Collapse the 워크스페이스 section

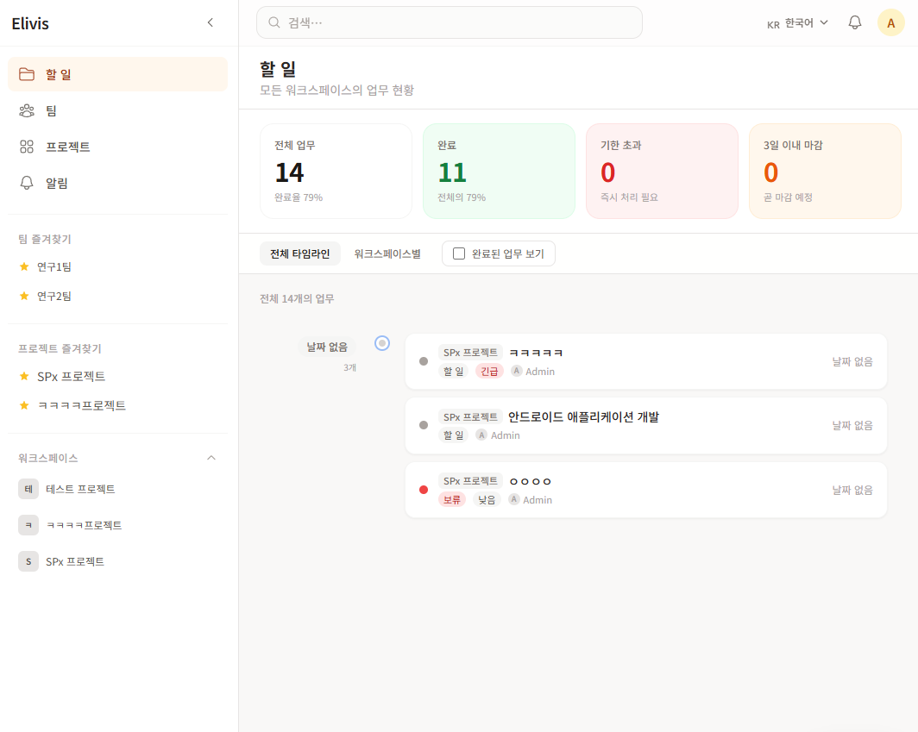tap(211, 458)
